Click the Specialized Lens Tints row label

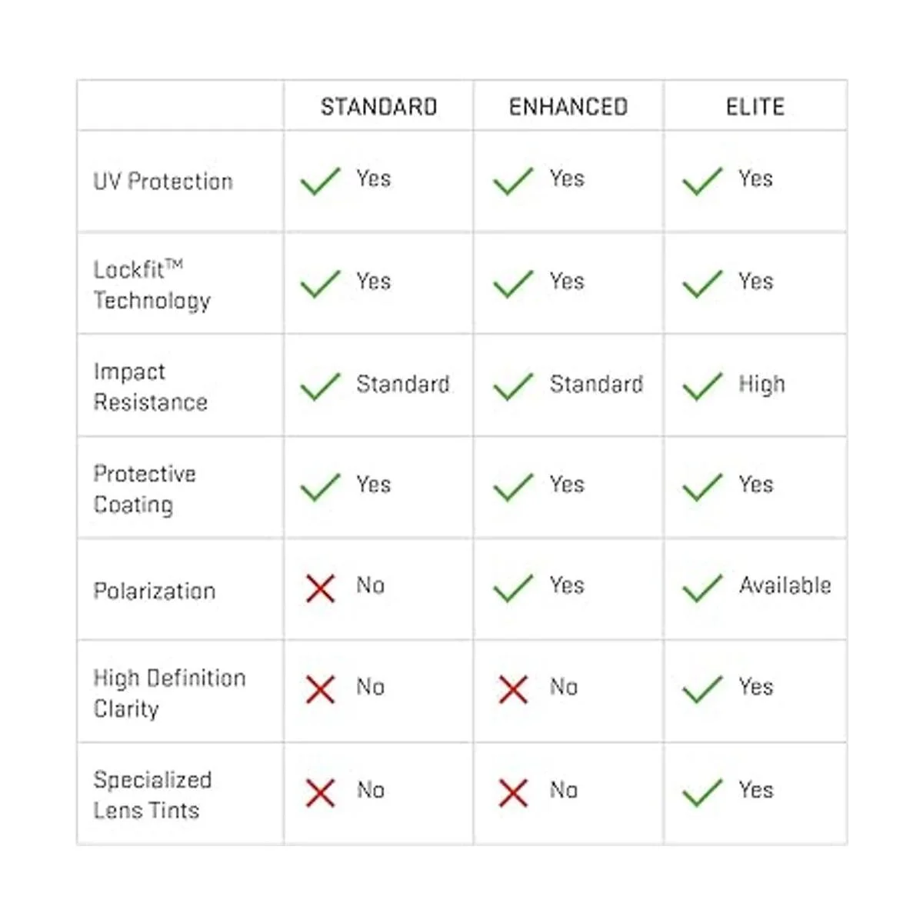pos(152,795)
